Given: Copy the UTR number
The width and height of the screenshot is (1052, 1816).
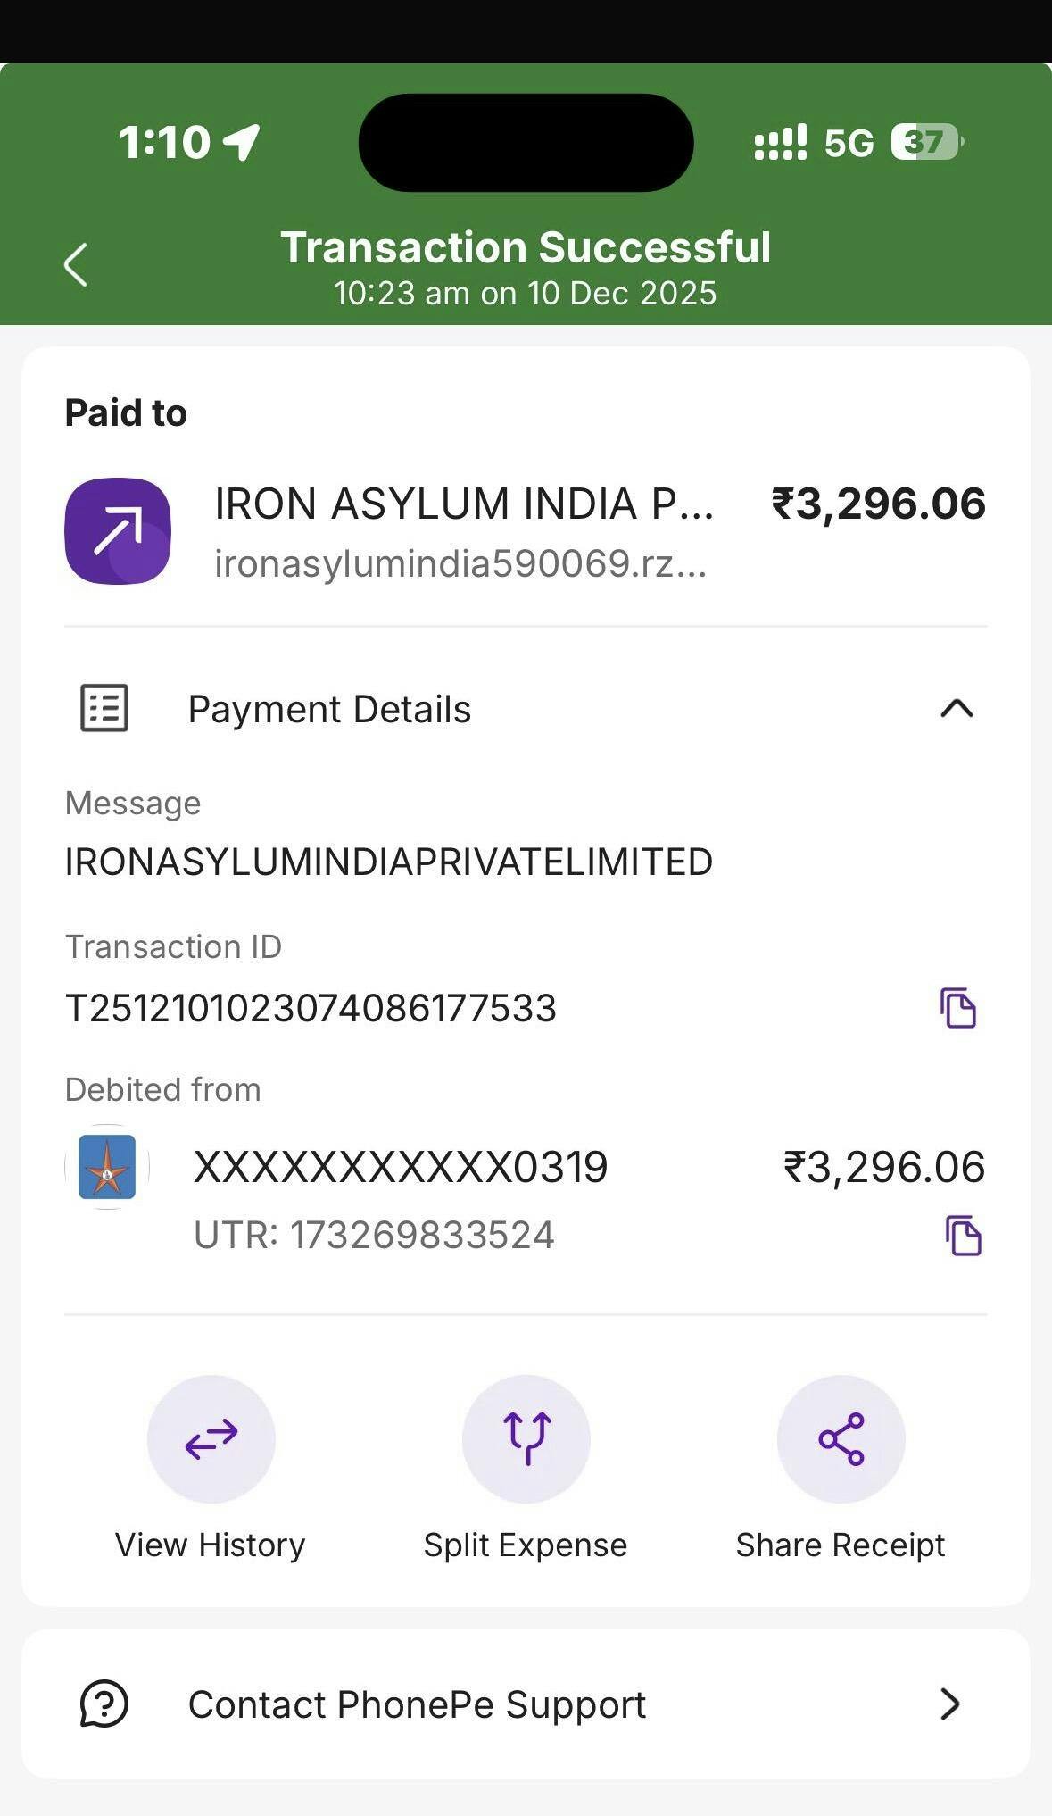Looking at the screenshot, I should click(963, 1236).
